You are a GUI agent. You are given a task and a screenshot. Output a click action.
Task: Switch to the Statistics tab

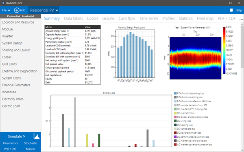coord(186,18)
